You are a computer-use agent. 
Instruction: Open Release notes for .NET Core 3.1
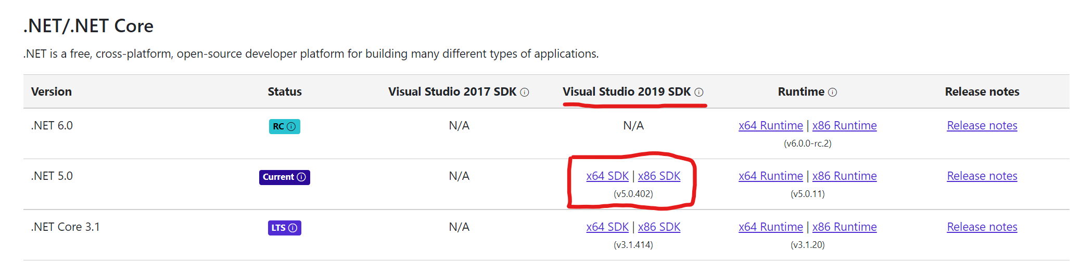point(982,227)
